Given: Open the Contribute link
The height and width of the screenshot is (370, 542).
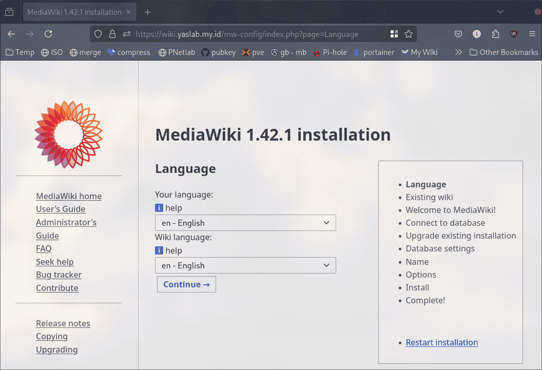Looking at the screenshot, I should (x=57, y=288).
